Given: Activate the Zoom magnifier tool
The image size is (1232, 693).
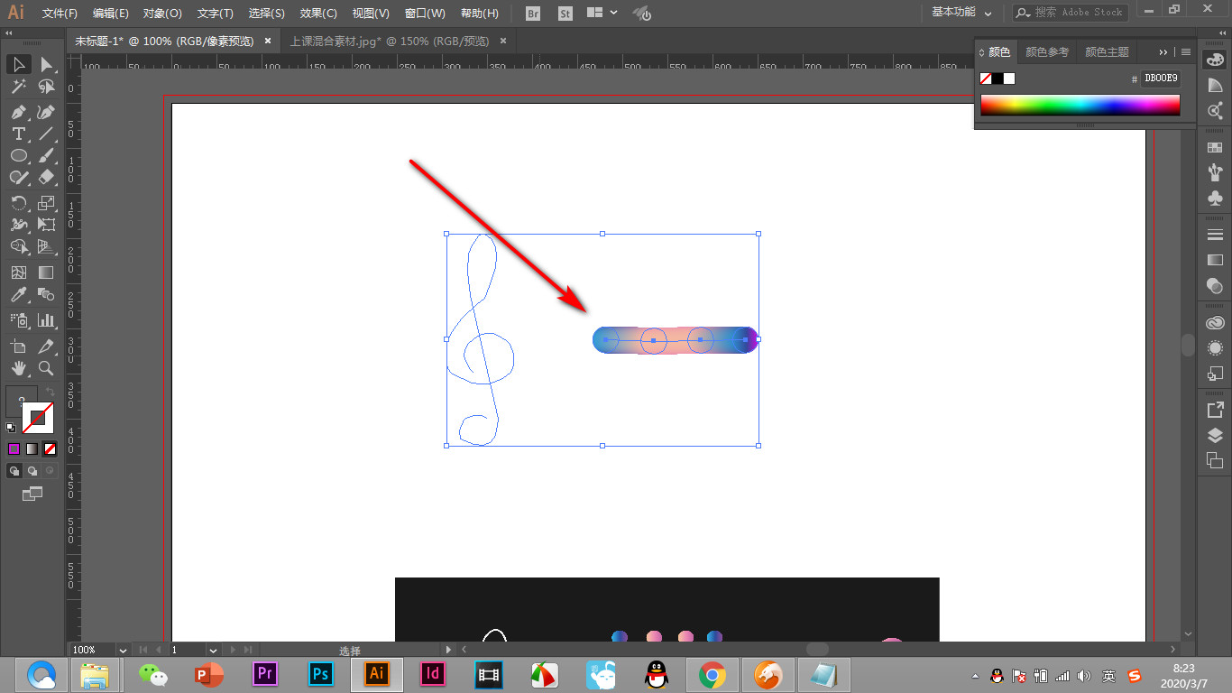Looking at the screenshot, I should (46, 368).
